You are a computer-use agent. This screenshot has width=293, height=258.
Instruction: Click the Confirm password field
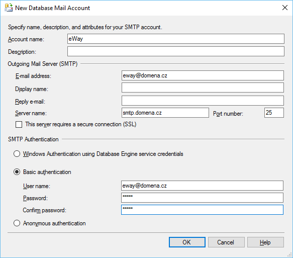coord(202,210)
